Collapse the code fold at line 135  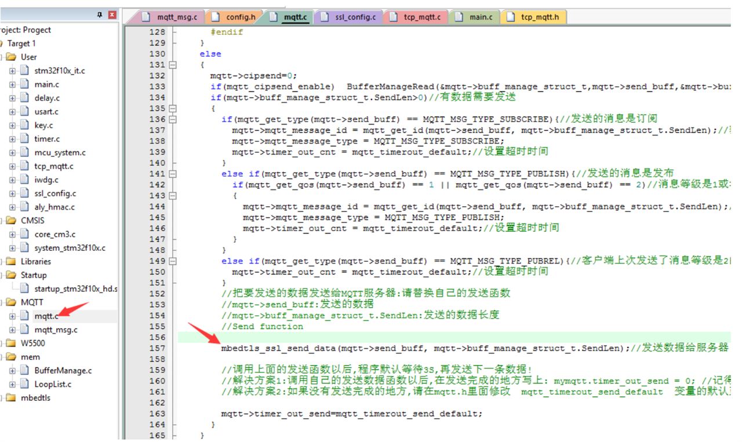(x=172, y=108)
